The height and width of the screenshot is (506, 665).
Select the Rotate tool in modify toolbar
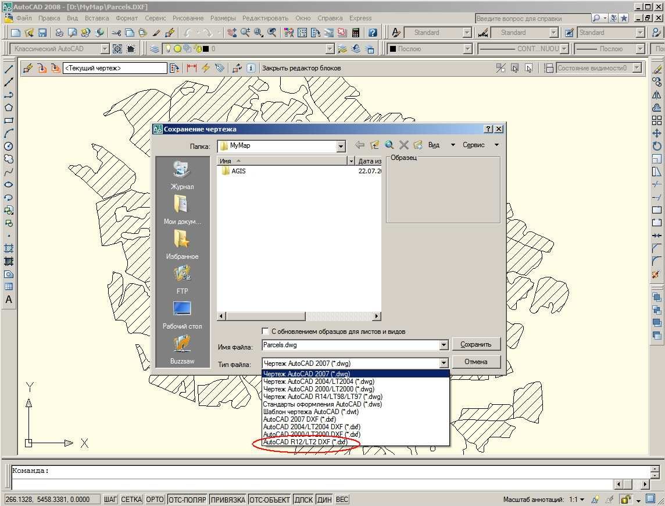(656, 146)
